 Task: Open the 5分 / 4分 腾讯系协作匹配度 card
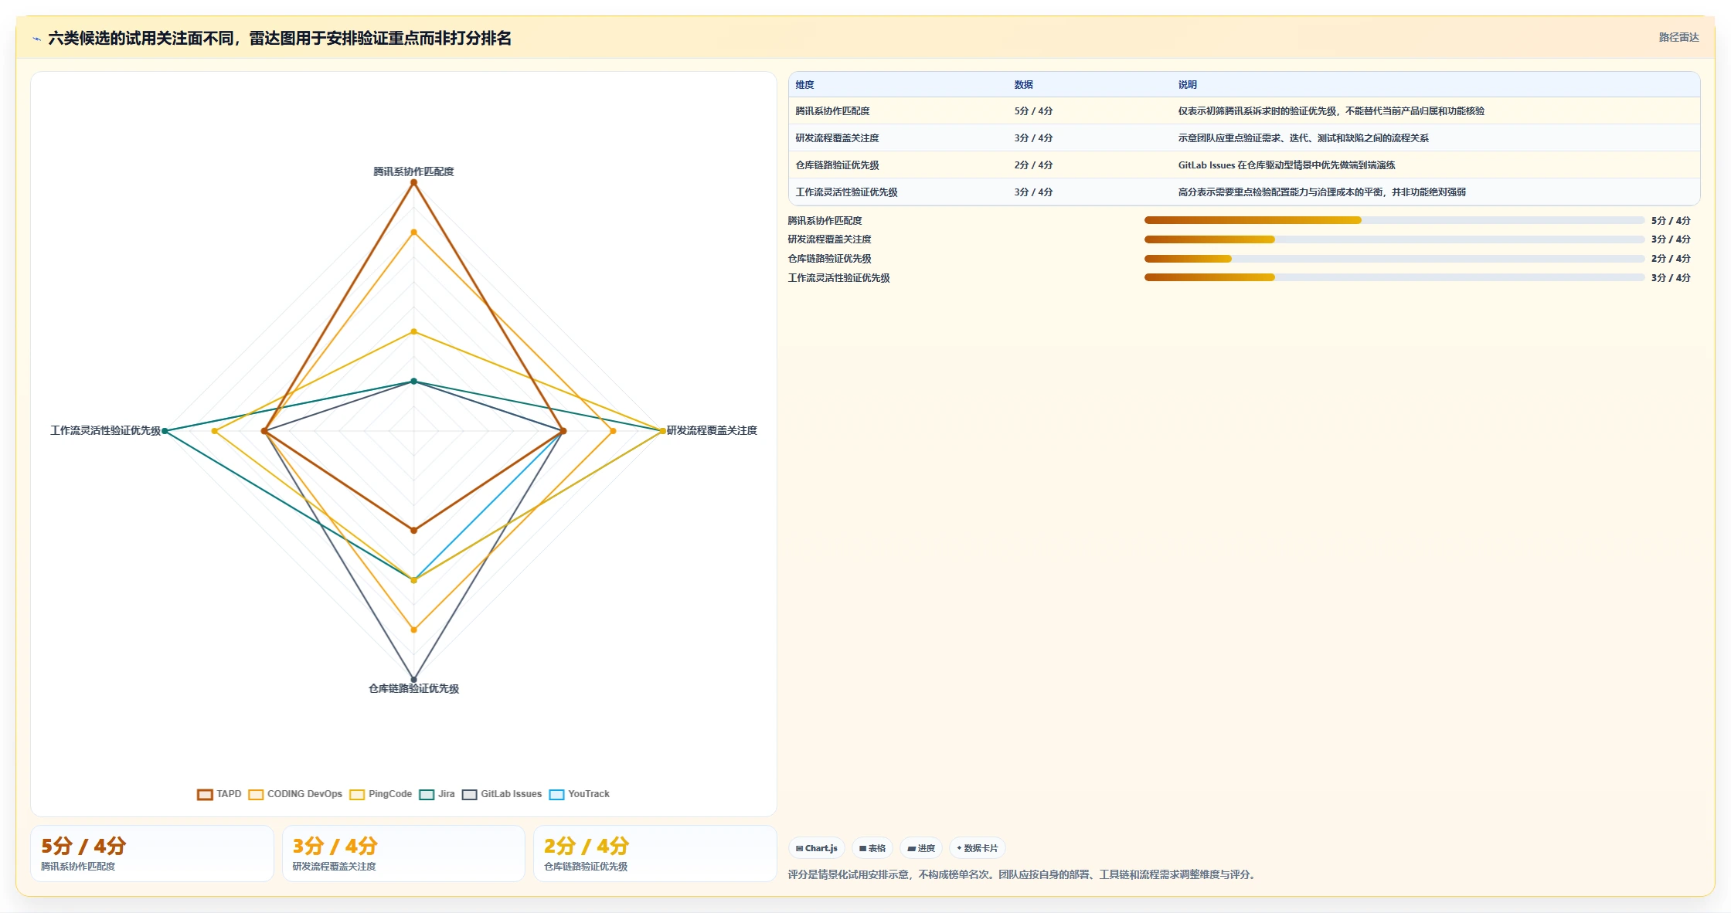tap(152, 854)
